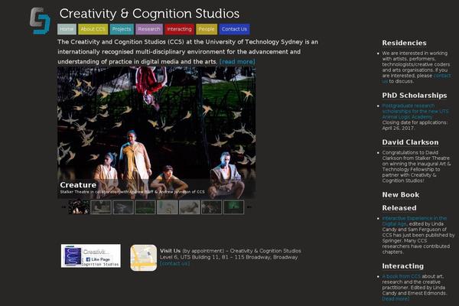Click the Residencies heading
459x306 pixels.
(404, 43)
